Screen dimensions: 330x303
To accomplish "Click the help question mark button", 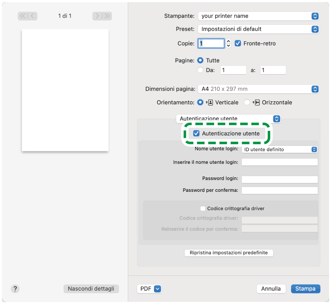I will tap(15, 289).
